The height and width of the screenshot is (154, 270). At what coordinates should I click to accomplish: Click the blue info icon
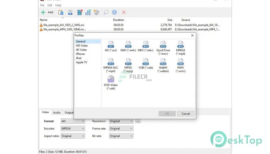pyautogui.click(x=114, y=12)
